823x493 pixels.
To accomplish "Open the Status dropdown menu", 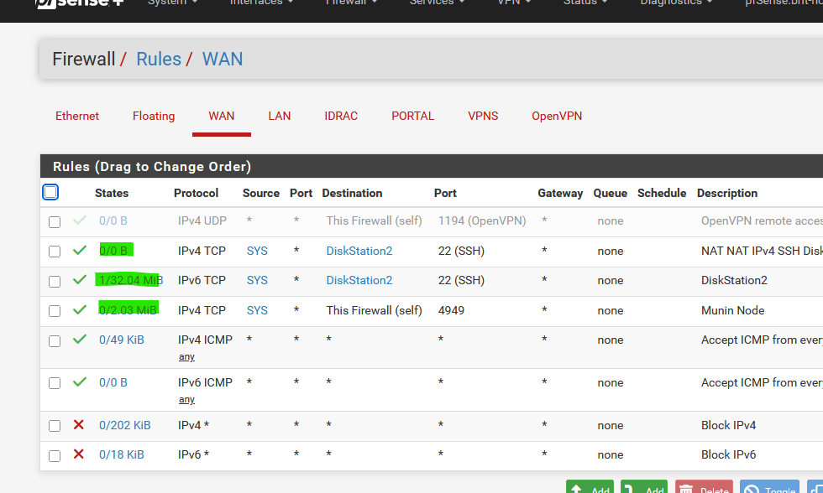I will coord(585,3).
